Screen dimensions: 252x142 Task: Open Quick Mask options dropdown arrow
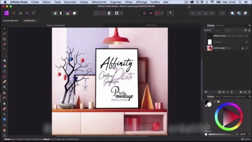[x=122, y=13]
